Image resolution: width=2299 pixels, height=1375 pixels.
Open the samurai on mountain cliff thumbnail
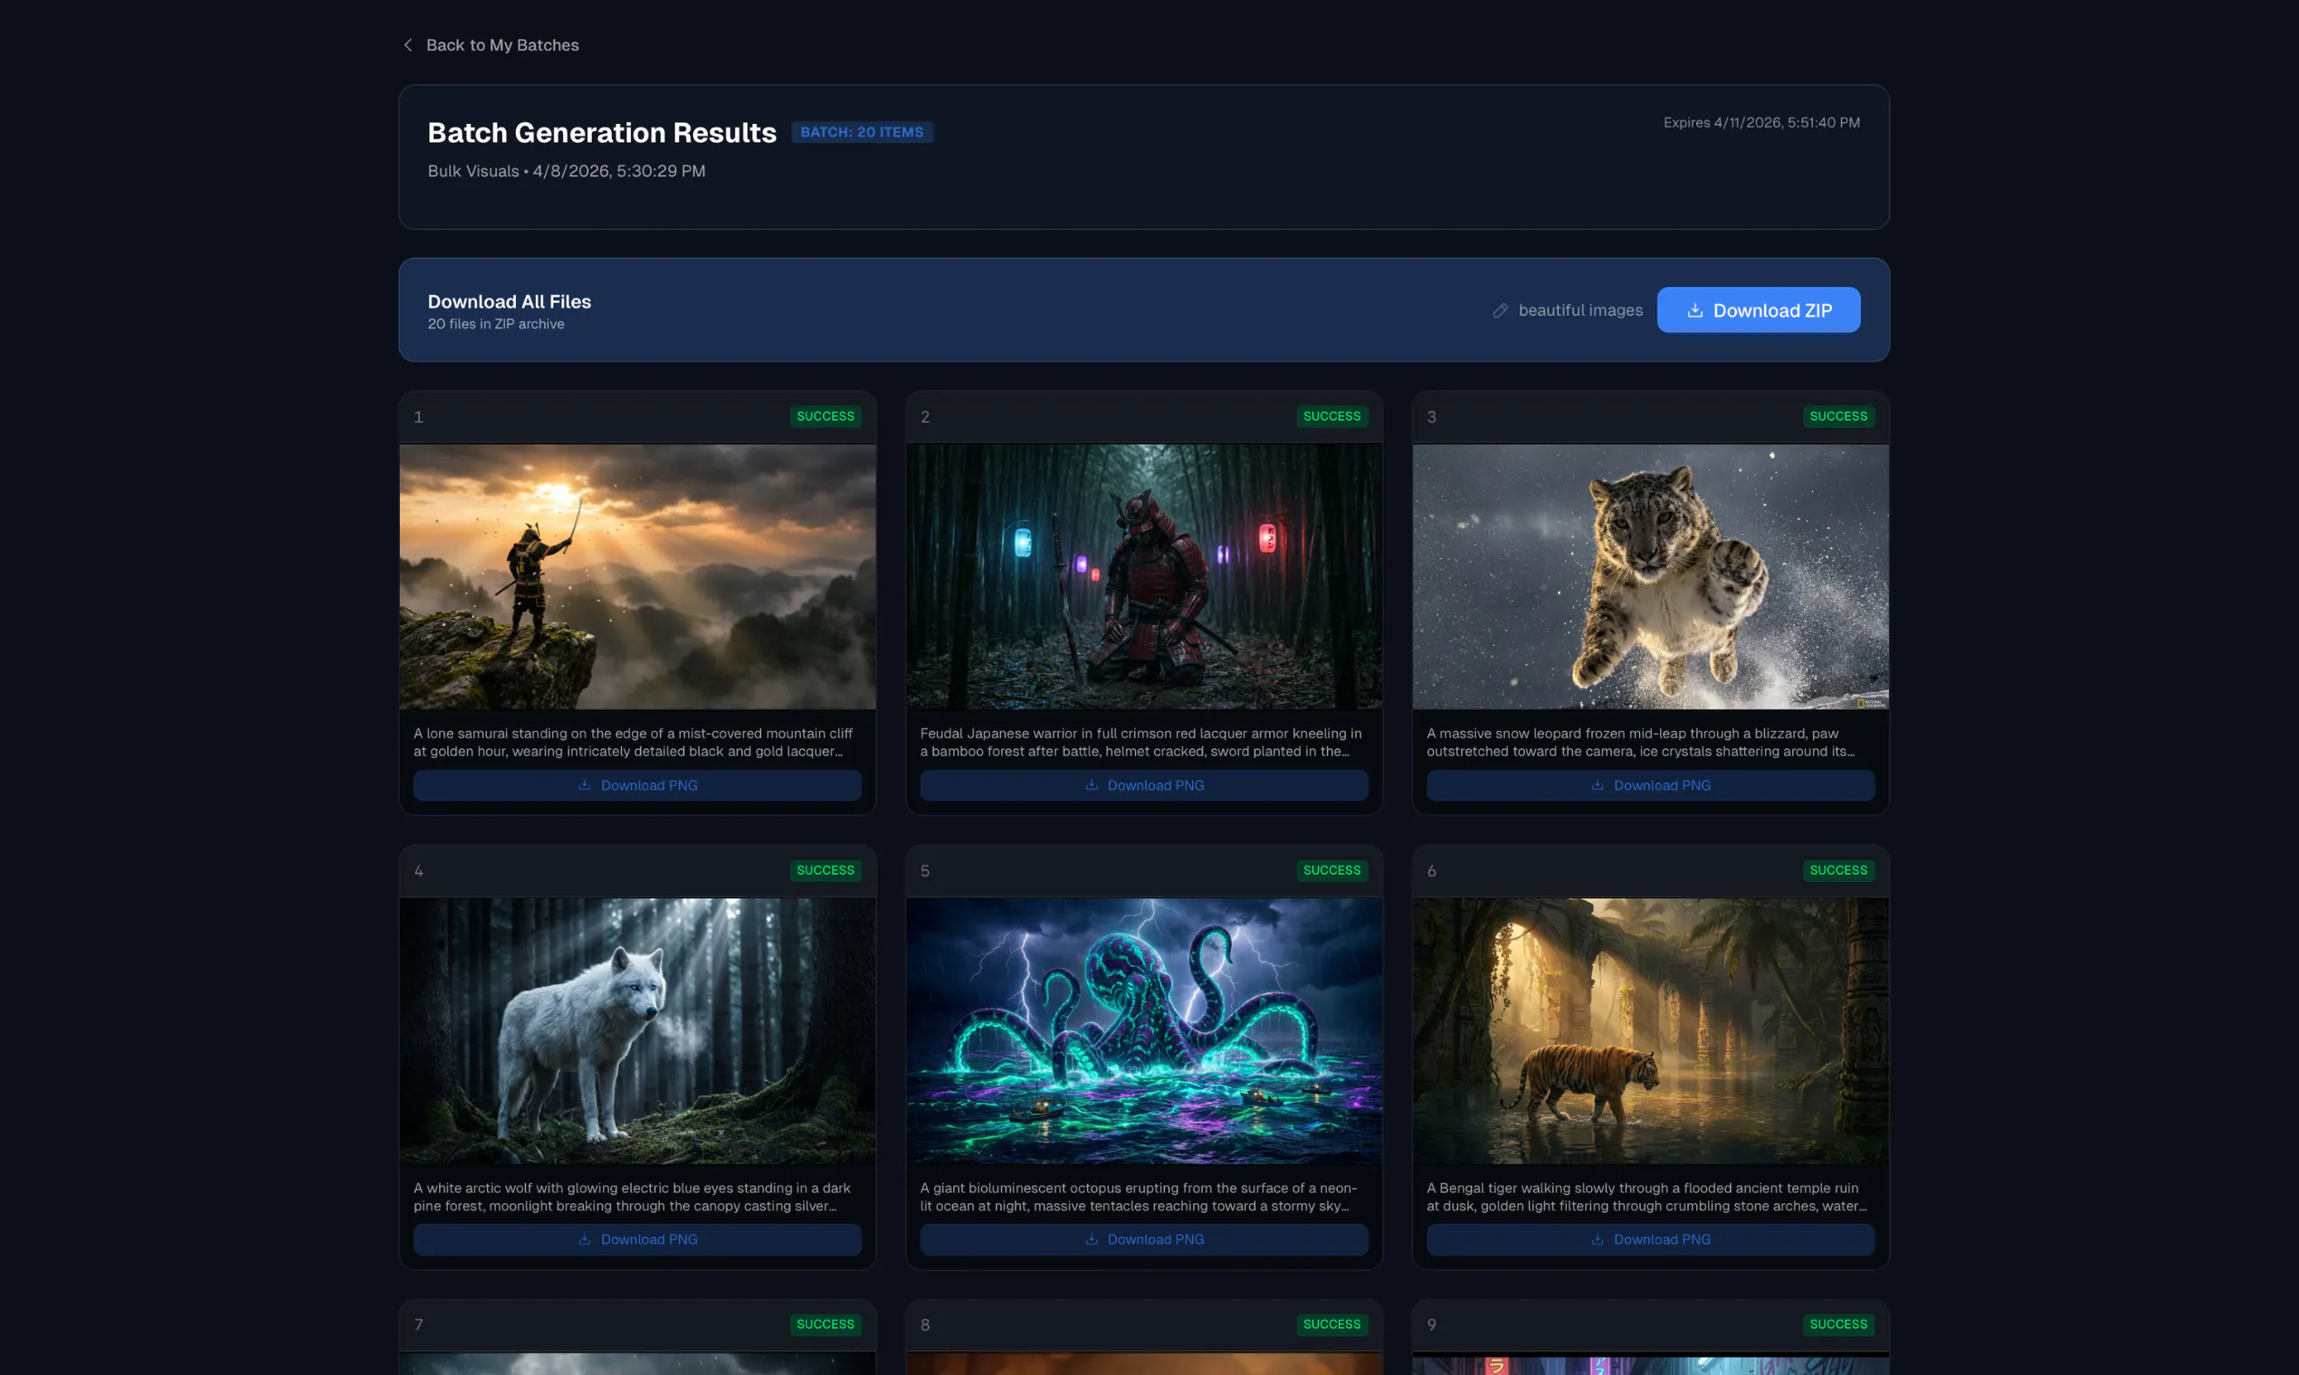(637, 576)
